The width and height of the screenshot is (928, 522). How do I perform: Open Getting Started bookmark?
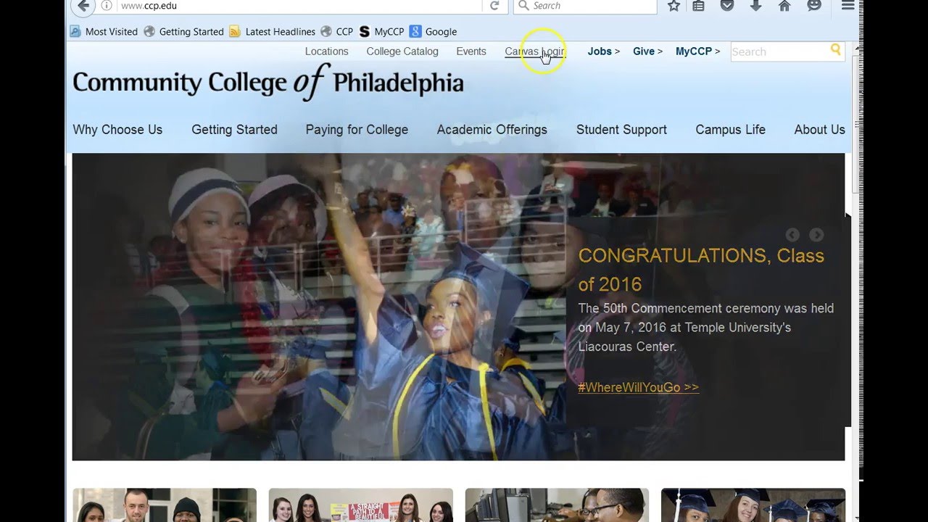point(183,32)
